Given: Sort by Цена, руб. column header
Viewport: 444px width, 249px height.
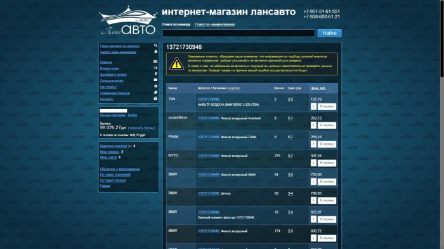Looking at the screenshot, I should [x=318, y=88].
